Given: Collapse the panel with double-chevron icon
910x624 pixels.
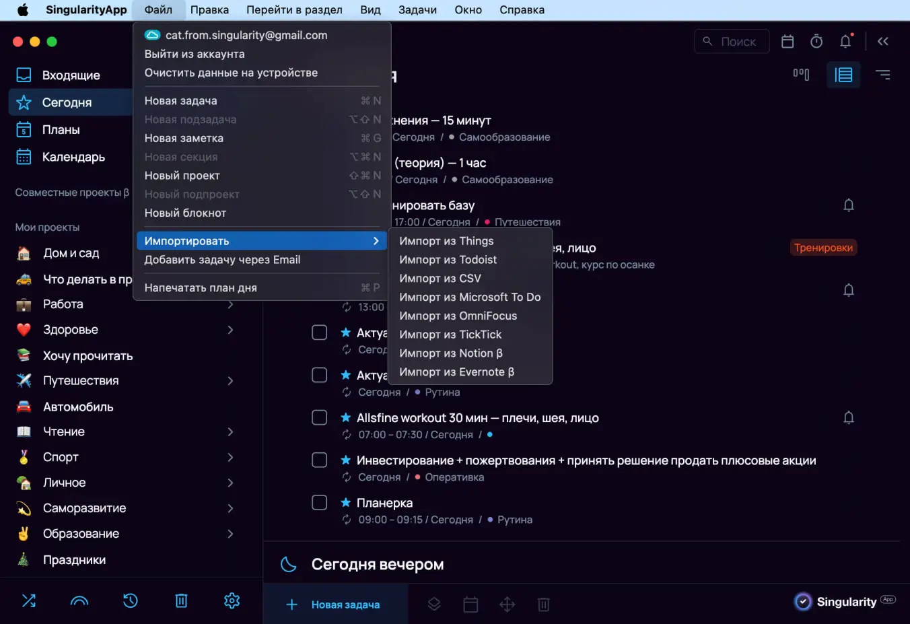Looking at the screenshot, I should coord(883,42).
